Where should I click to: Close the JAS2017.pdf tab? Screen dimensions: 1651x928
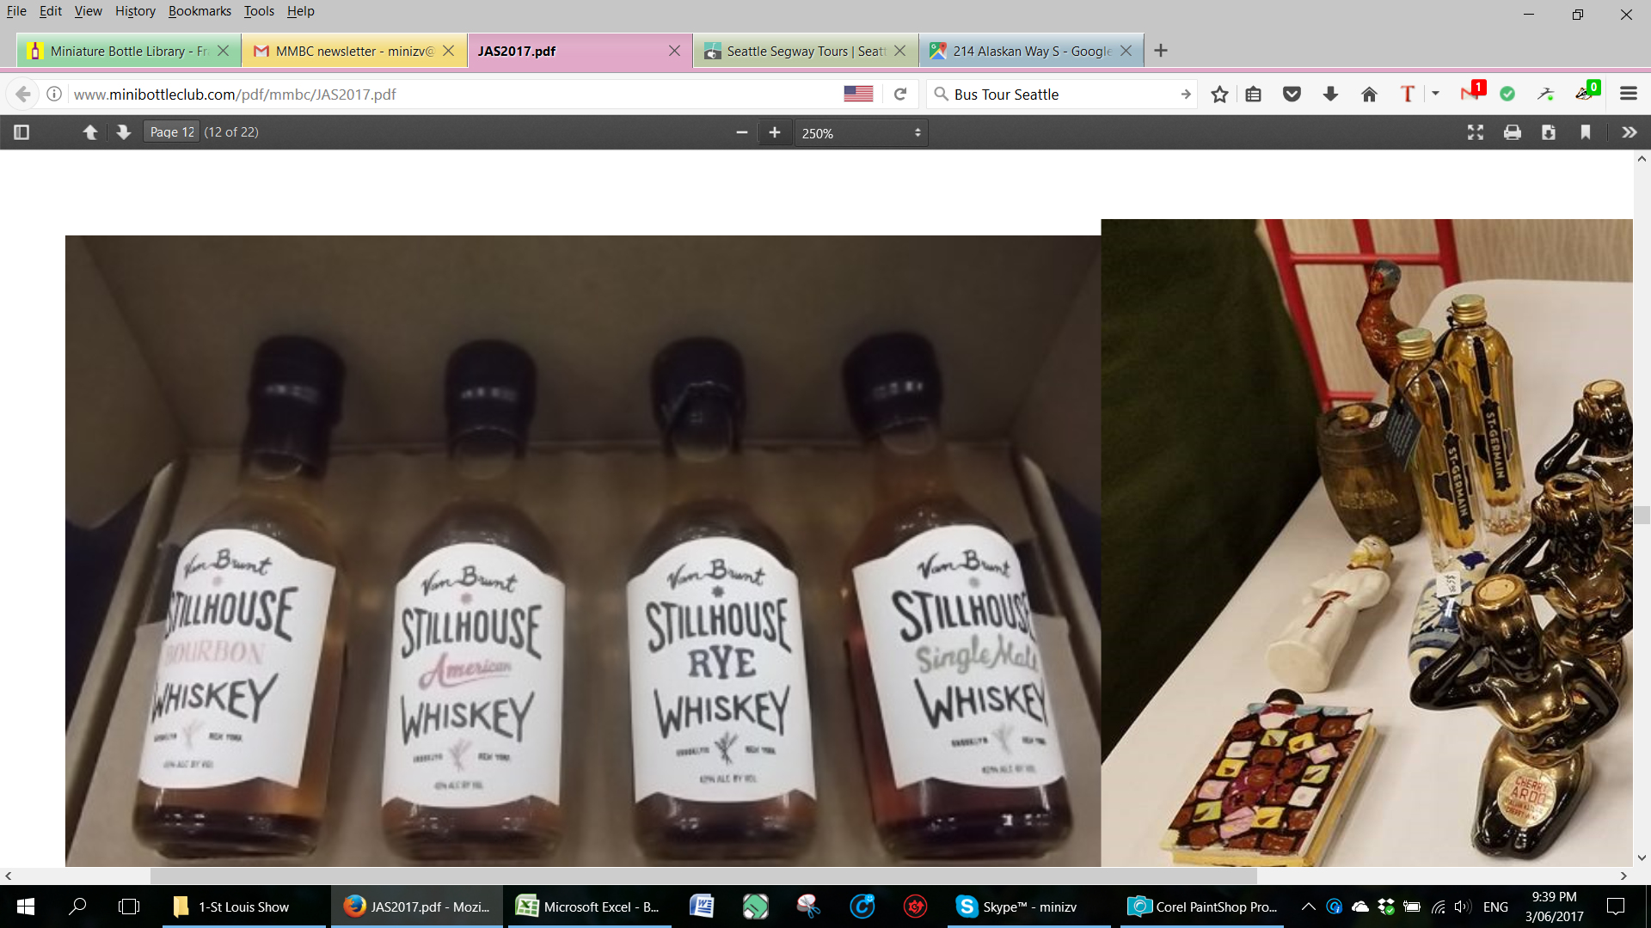click(x=674, y=51)
